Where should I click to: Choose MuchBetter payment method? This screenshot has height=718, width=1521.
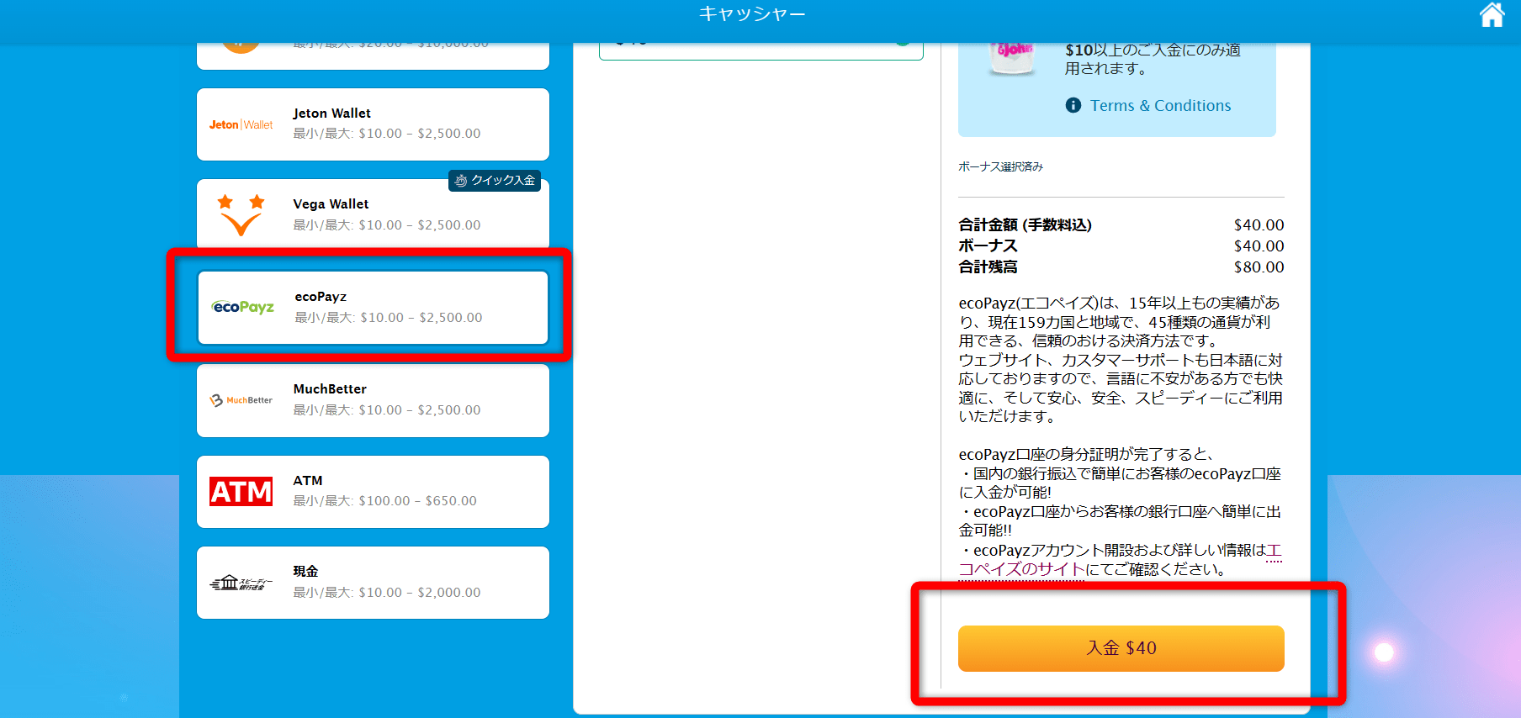tap(373, 400)
